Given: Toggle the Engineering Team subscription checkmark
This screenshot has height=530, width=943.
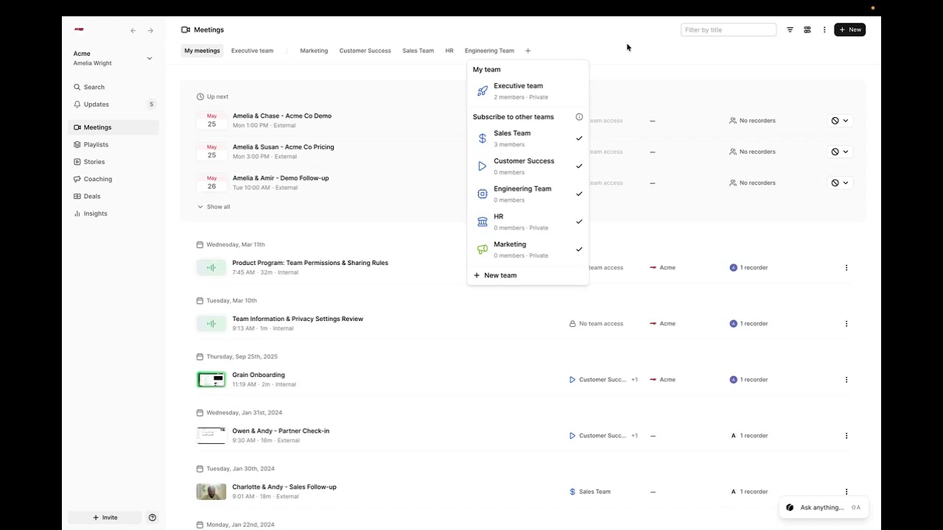Looking at the screenshot, I should [x=579, y=194].
